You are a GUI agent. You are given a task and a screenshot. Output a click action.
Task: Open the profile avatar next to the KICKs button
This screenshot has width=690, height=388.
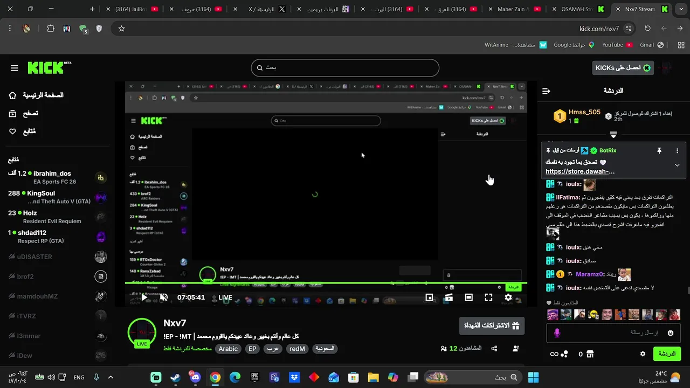(x=666, y=68)
